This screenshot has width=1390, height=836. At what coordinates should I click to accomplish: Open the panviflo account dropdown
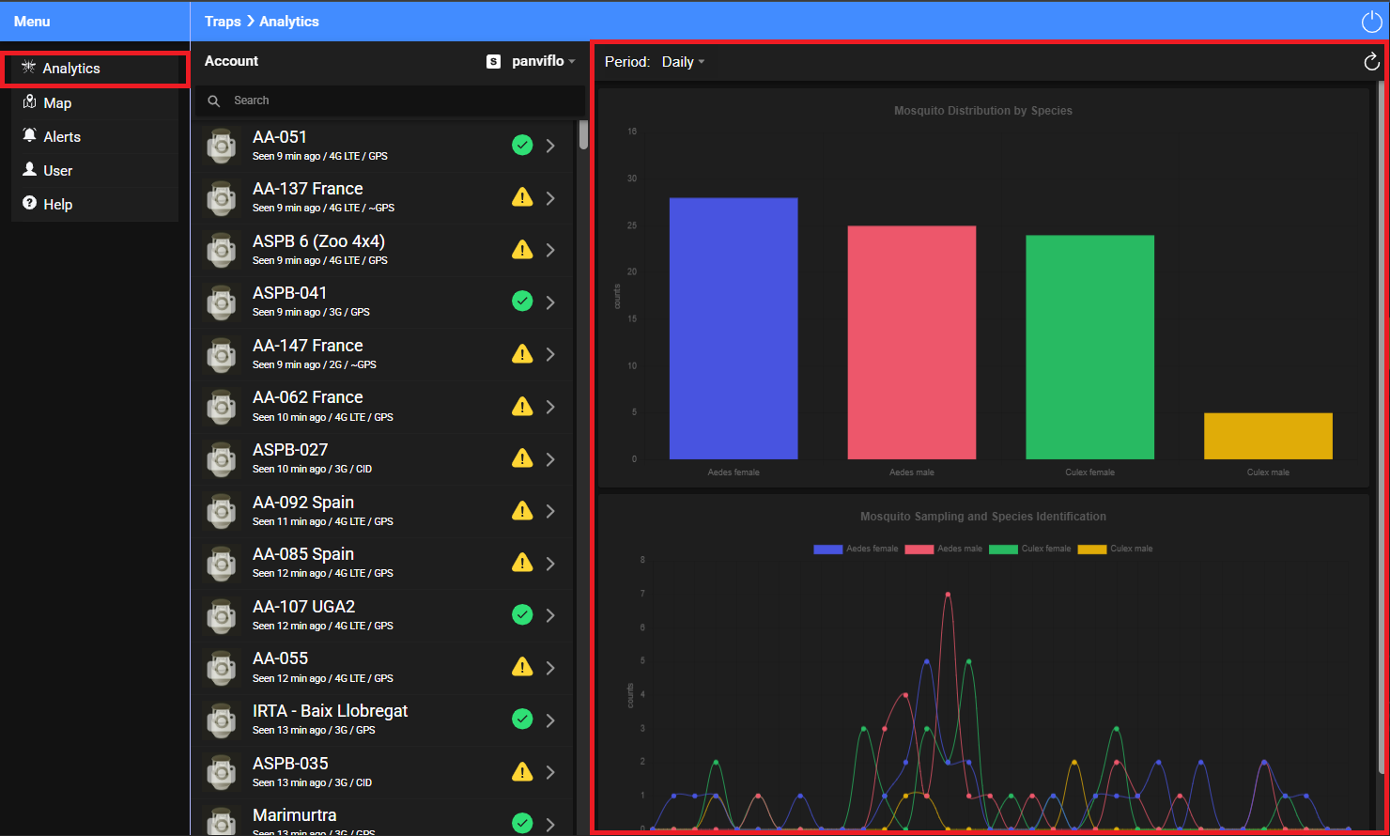(544, 61)
